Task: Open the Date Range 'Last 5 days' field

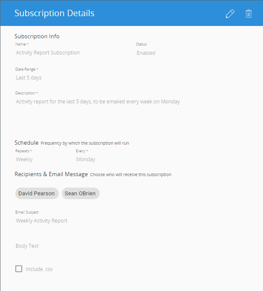Action: point(29,78)
